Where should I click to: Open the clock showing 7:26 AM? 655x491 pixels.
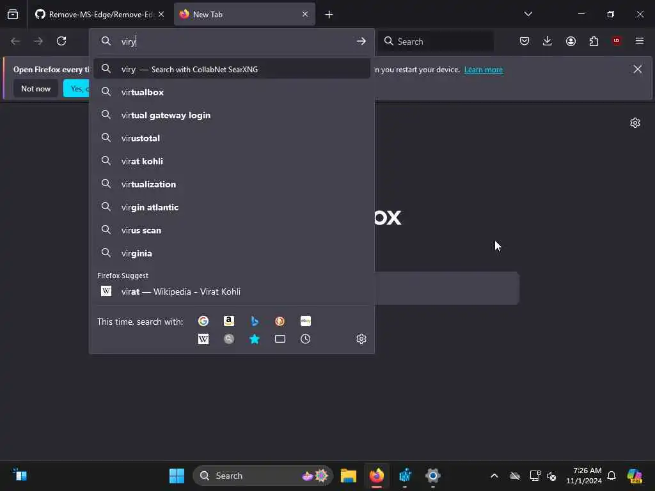(584, 476)
